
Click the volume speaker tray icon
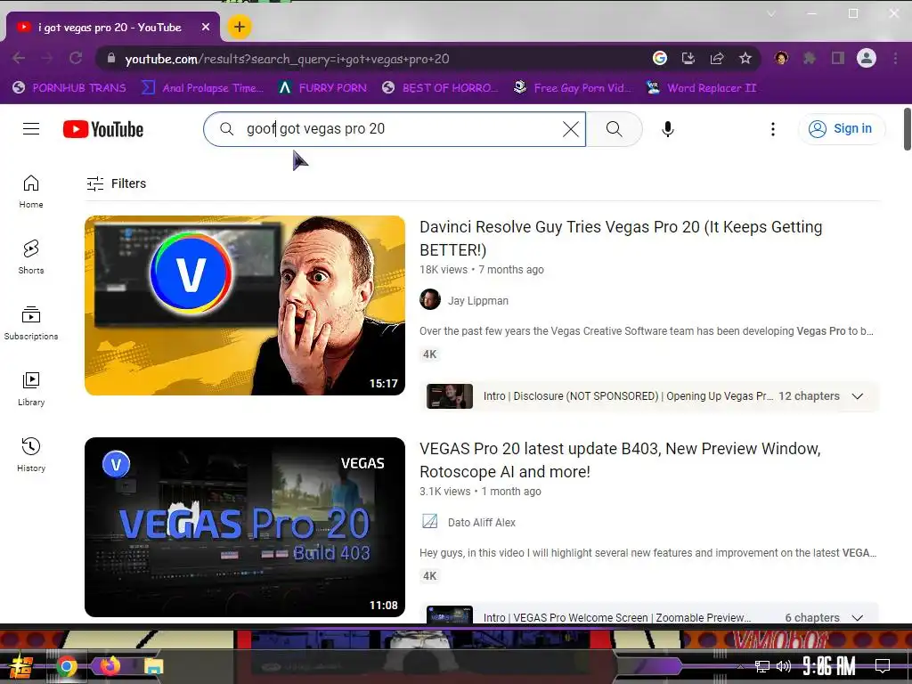click(x=784, y=666)
